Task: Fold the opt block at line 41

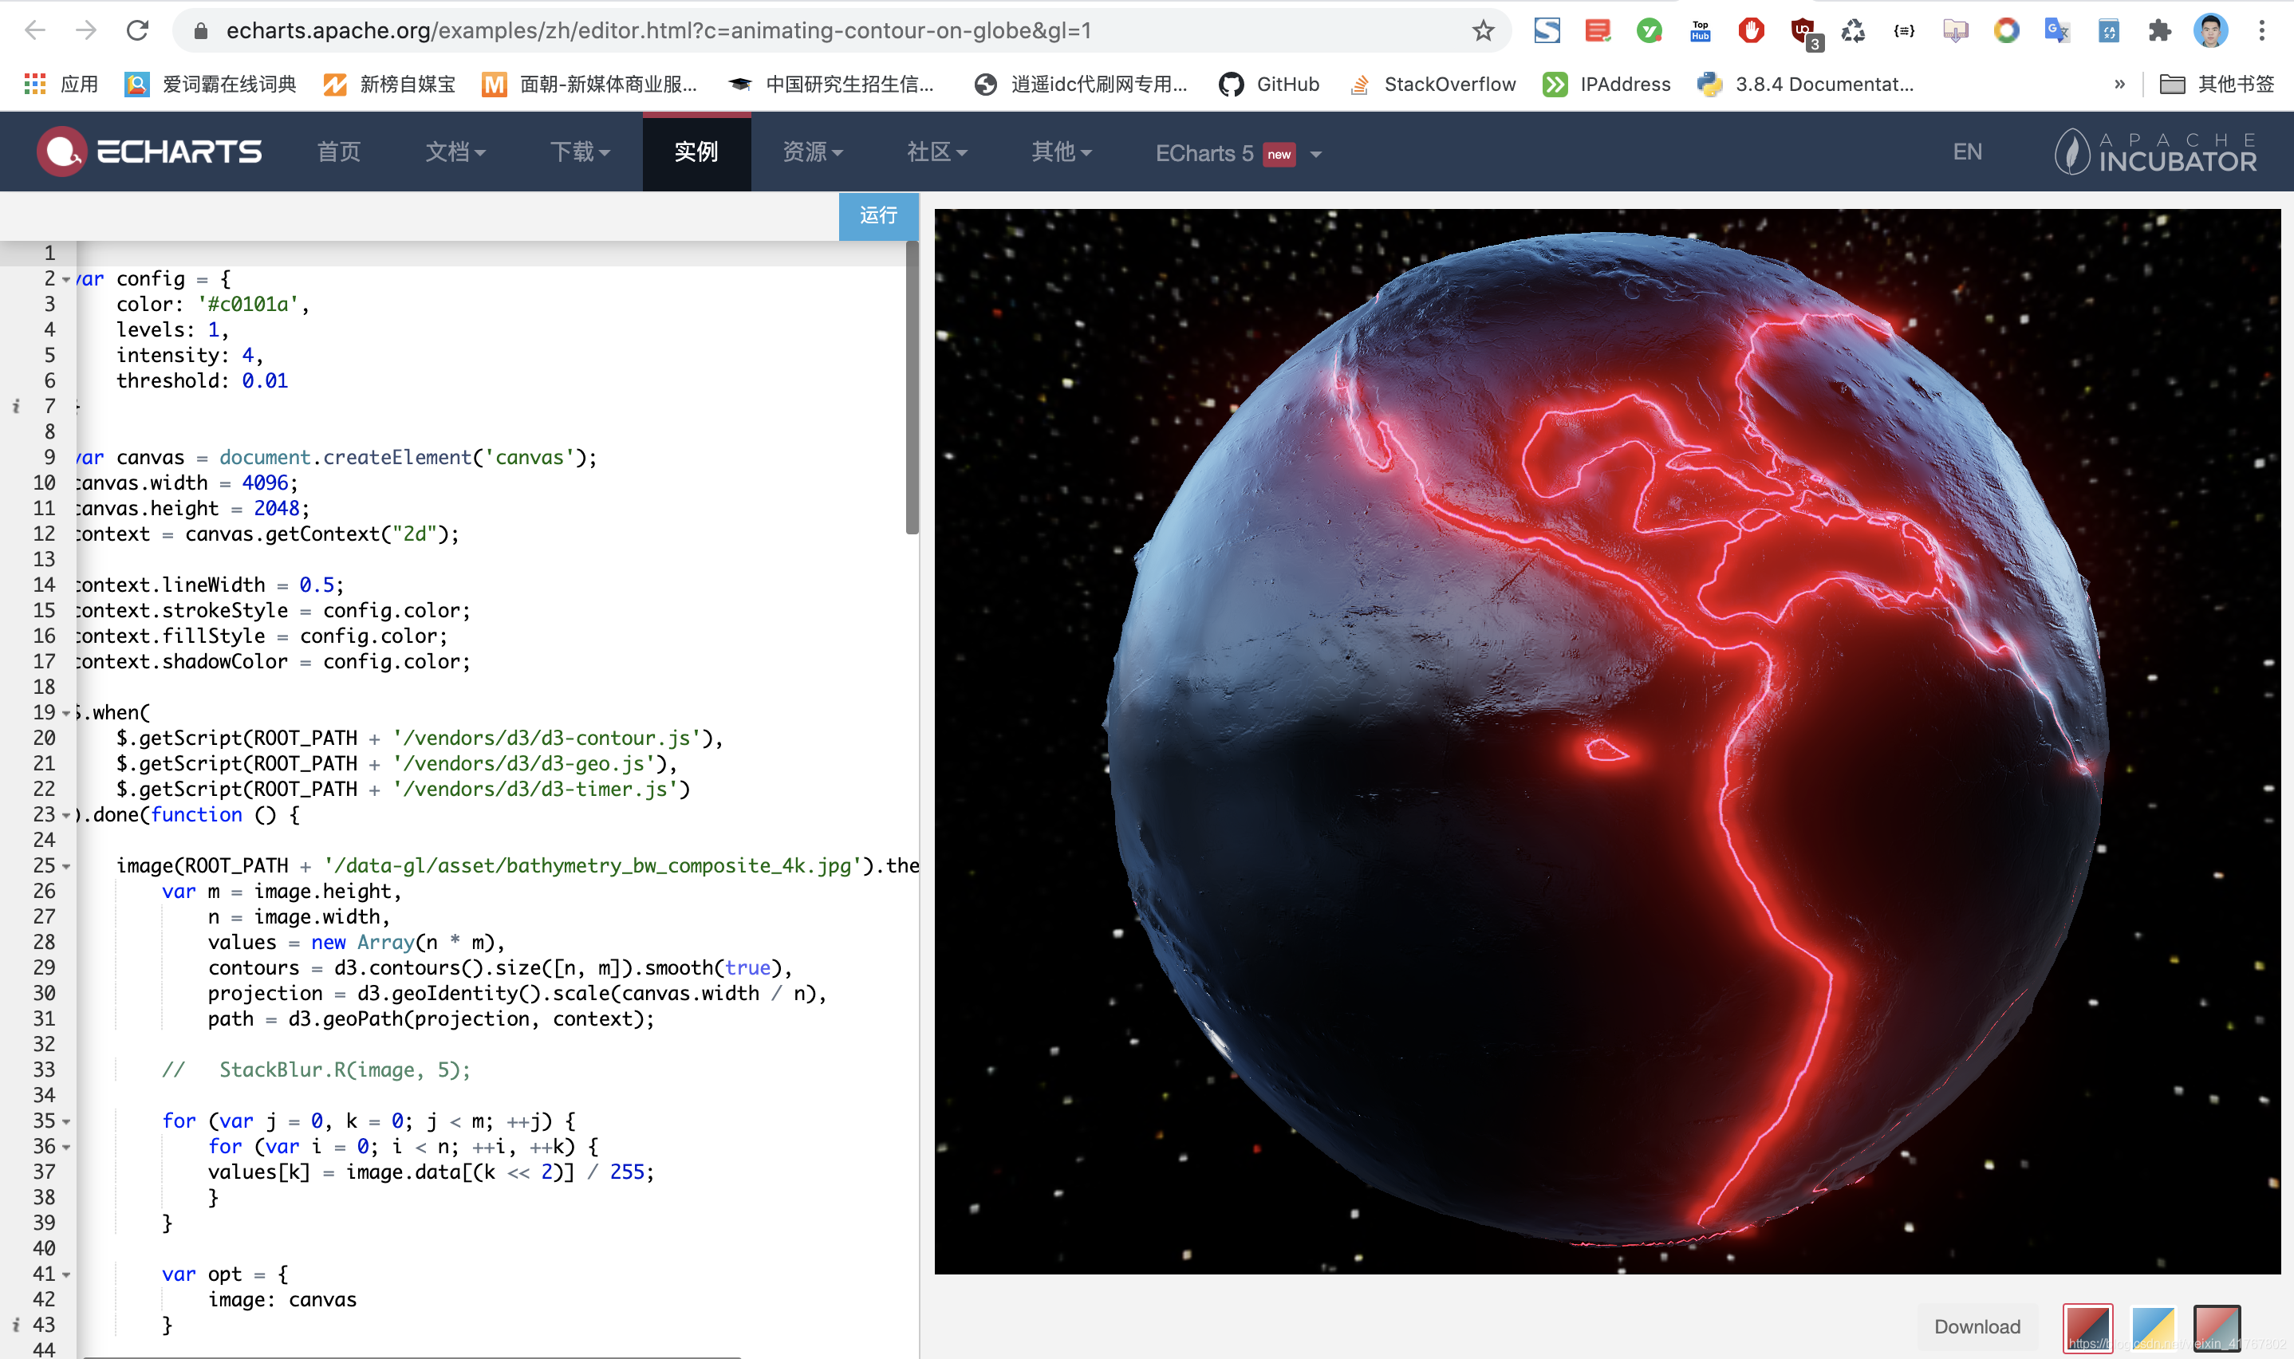Action: (x=66, y=1274)
